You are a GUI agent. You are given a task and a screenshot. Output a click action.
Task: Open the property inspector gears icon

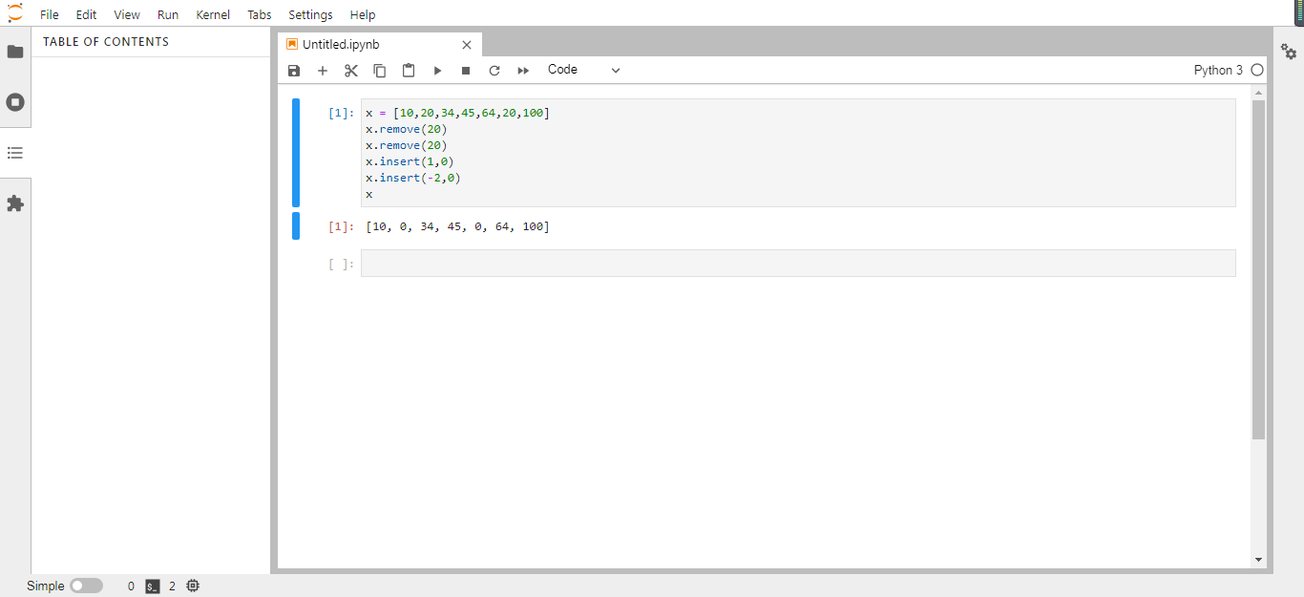point(1289,52)
